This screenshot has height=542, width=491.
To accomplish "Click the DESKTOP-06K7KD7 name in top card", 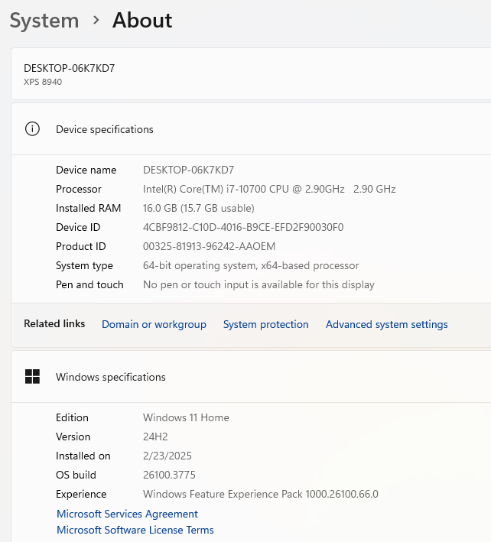I will click(69, 68).
